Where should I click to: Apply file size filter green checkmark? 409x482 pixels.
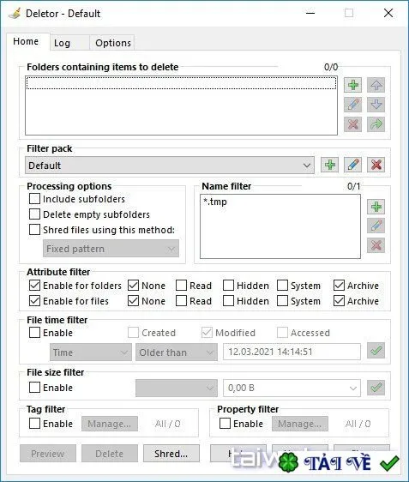pyautogui.click(x=376, y=388)
